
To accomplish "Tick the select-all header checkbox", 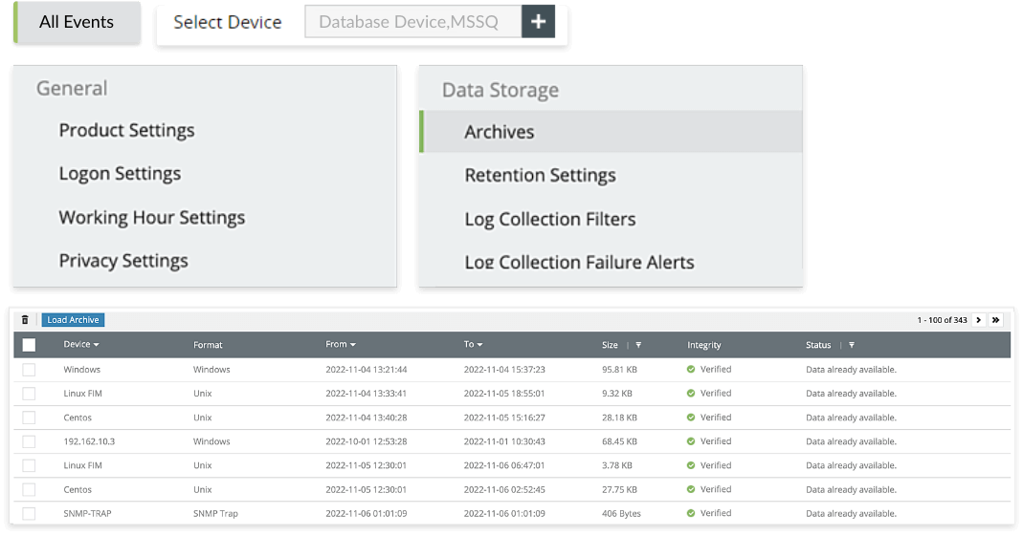I will pos(29,345).
